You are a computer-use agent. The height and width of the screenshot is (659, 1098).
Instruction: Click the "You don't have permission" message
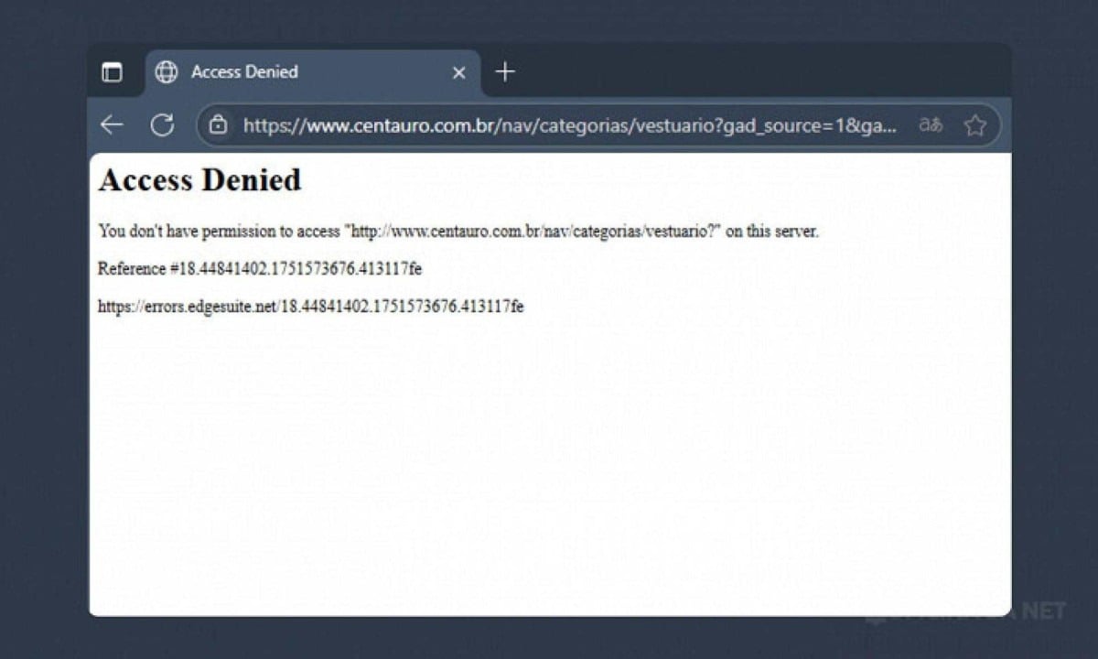[458, 232]
